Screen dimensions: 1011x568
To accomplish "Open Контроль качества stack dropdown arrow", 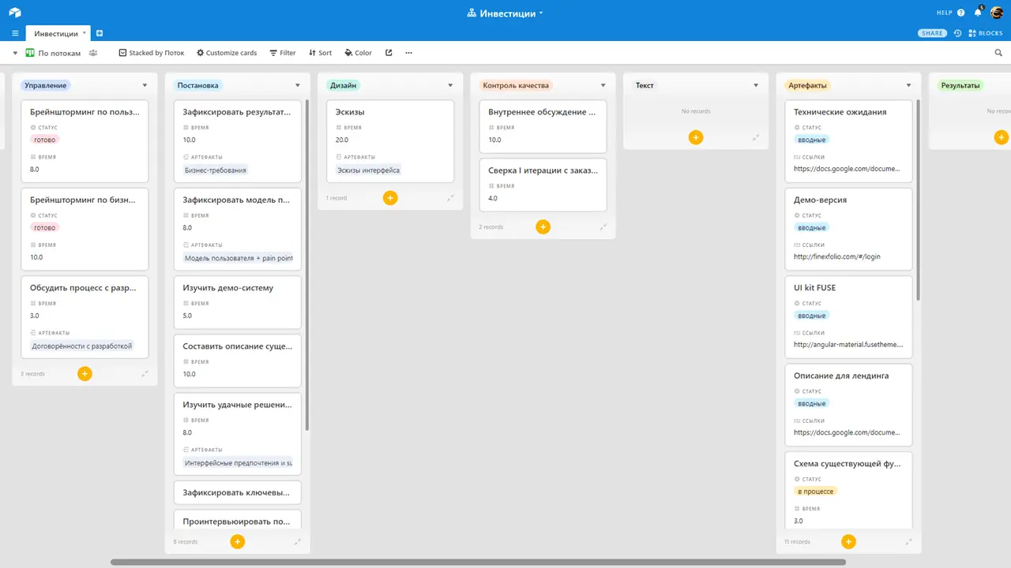I will point(603,85).
